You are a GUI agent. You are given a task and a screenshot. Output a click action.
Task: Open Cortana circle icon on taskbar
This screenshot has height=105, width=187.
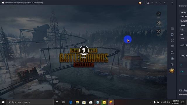click(x=57, y=102)
